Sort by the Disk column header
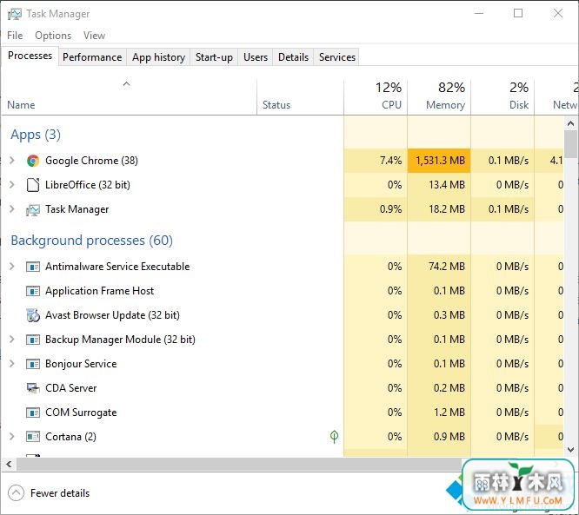The width and height of the screenshot is (579, 515). 502,96
